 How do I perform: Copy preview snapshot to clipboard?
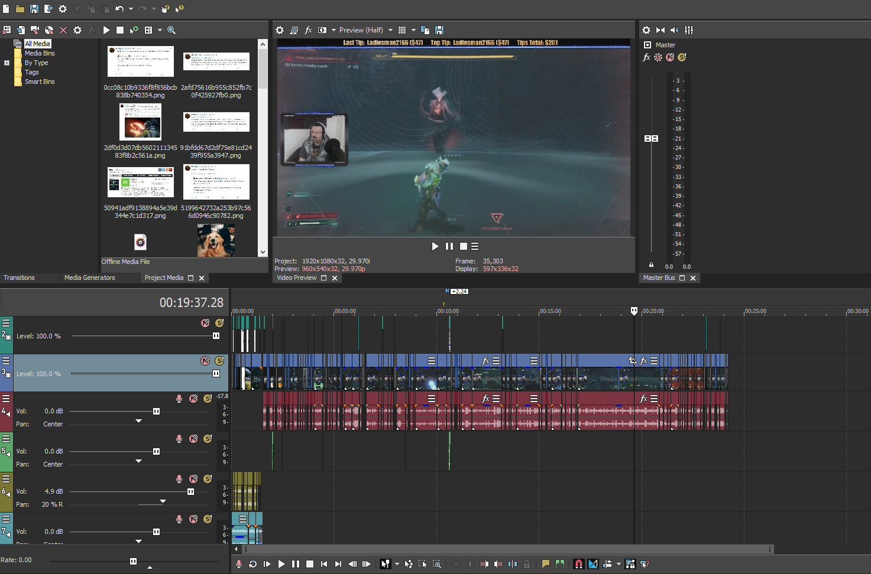(x=425, y=30)
